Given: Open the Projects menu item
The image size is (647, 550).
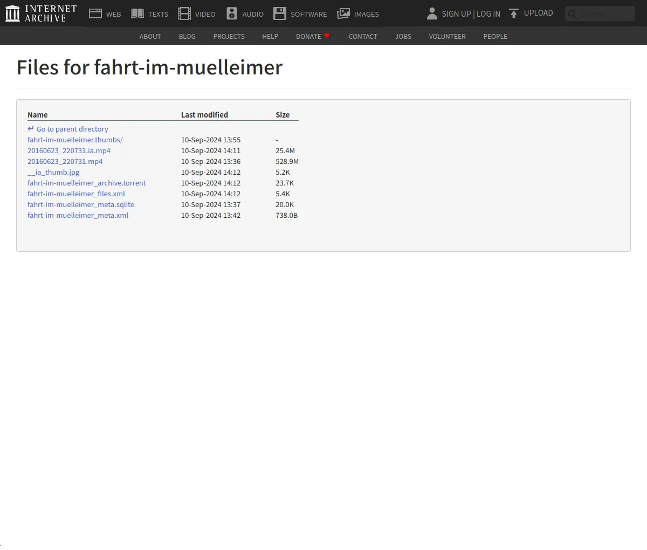Looking at the screenshot, I should point(229,36).
